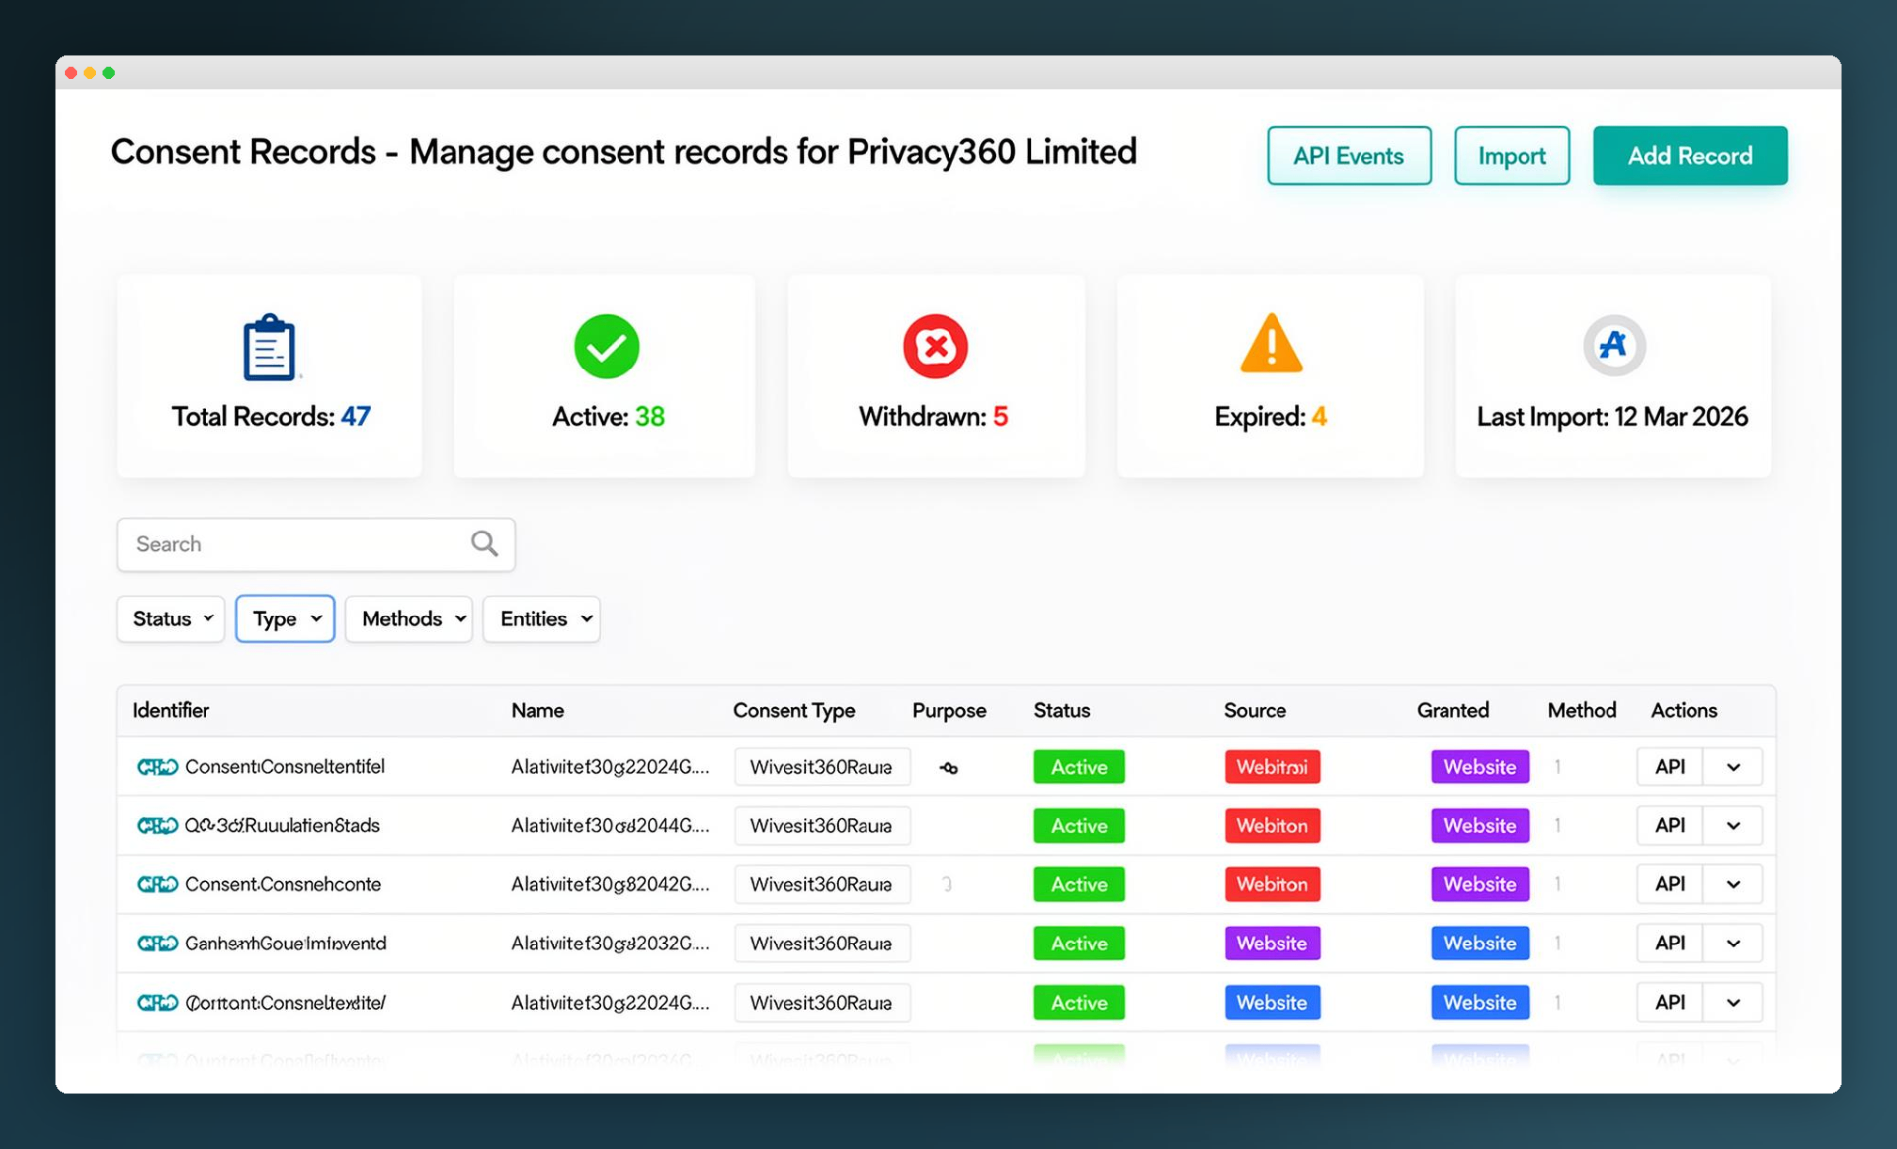Expand actions chevron for Consent.Consnehconte row

click(1733, 884)
